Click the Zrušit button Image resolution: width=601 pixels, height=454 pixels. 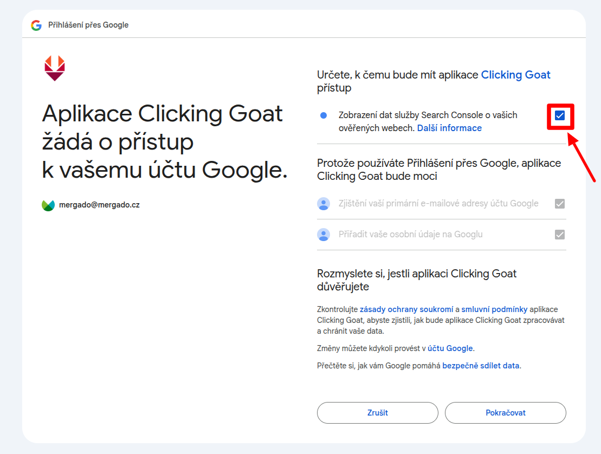tap(378, 413)
